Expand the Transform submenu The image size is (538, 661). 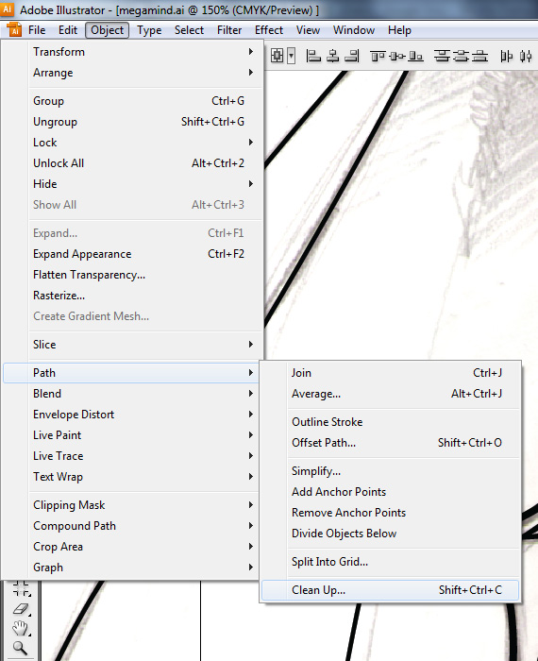point(144,51)
